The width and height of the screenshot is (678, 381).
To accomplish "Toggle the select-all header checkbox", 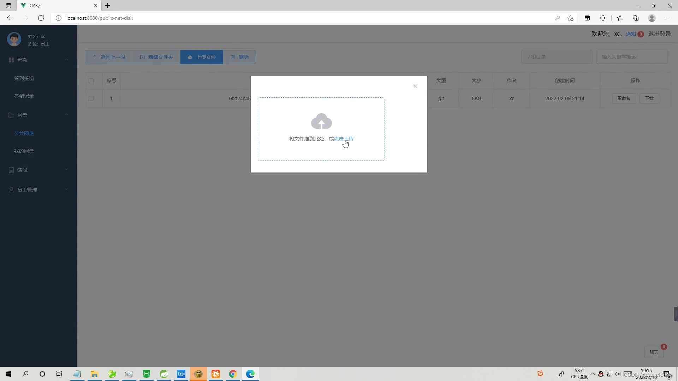I will pos(91,81).
